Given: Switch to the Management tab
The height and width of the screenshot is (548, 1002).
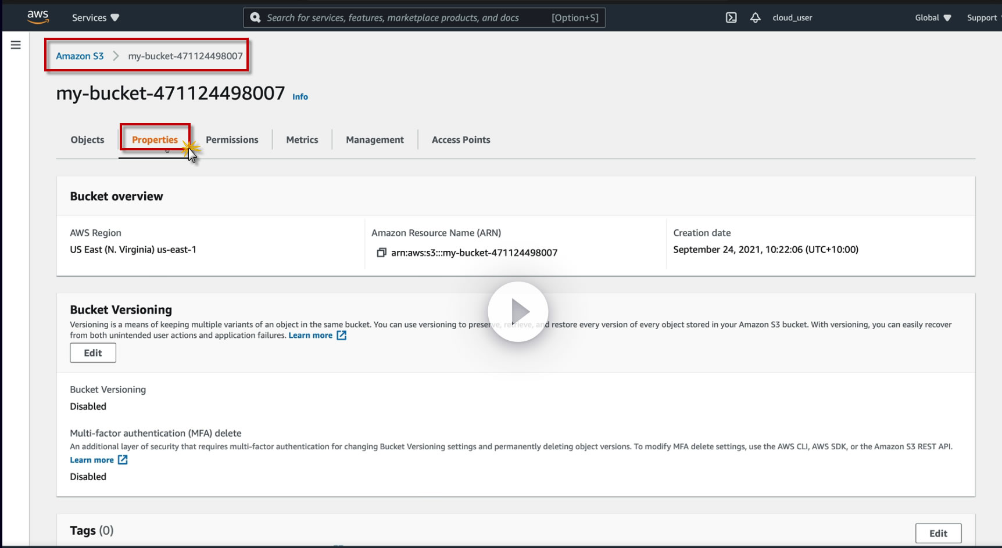Looking at the screenshot, I should [375, 140].
